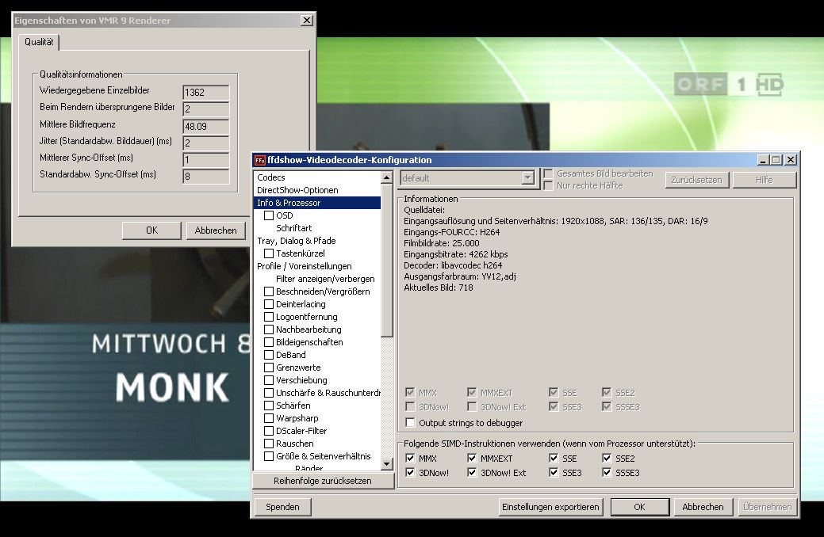Click OK in the VMR 9 Renderer dialog

pyautogui.click(x=151, y=230)
